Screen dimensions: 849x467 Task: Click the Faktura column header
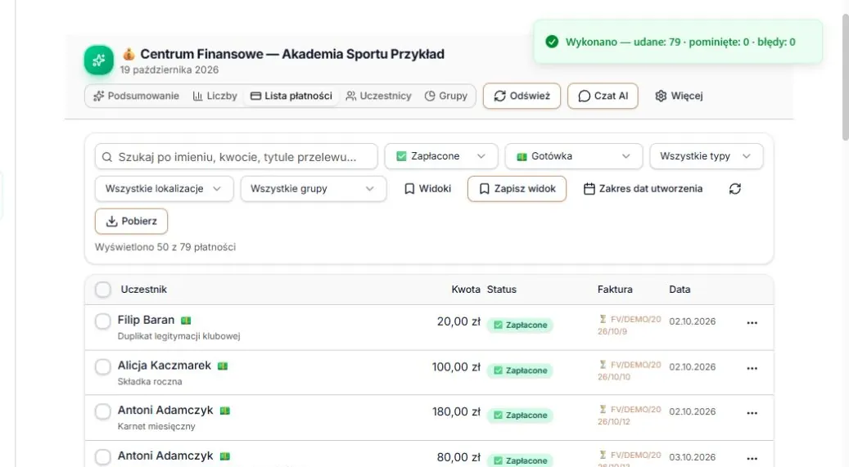[615, 290]
